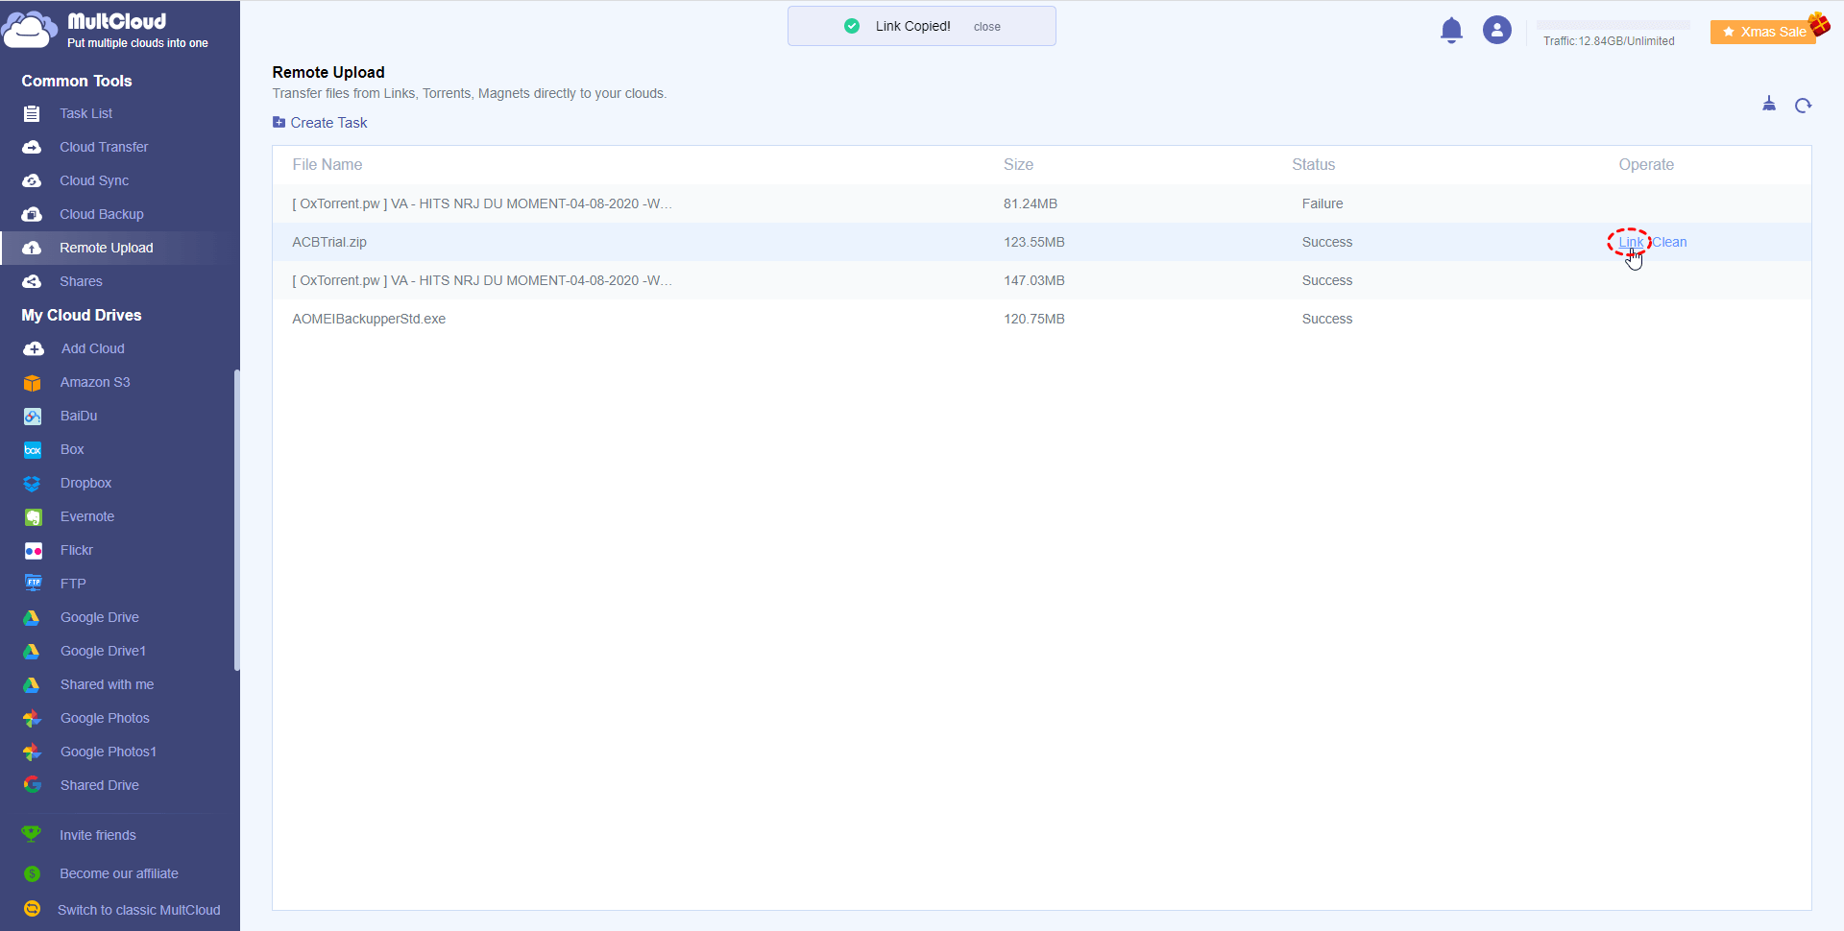Click the Task List icon in sidebar

32,114
